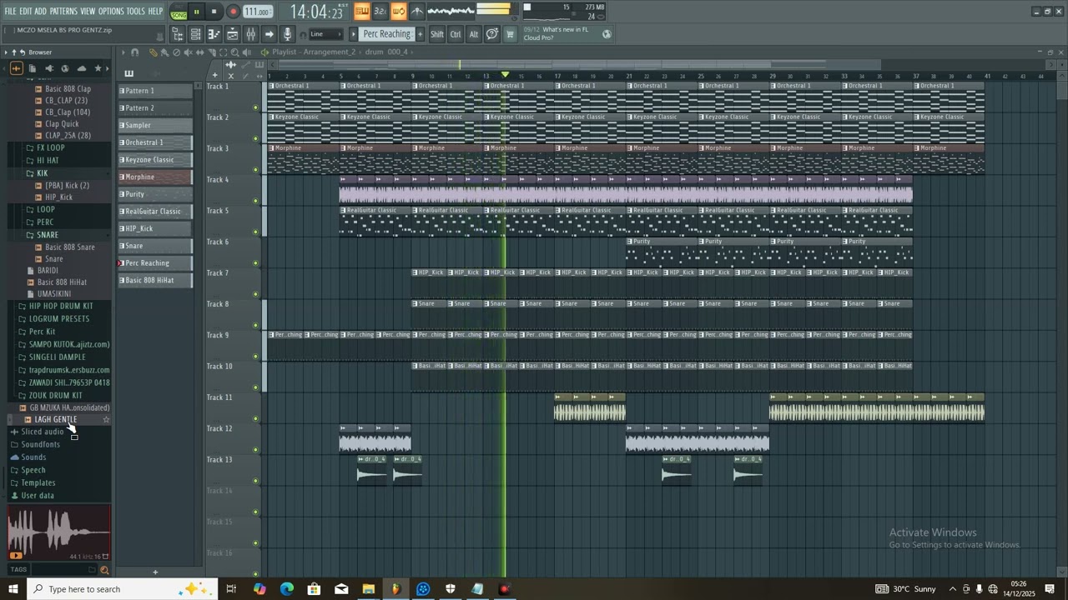Viewport: 1068px width, 600px height.
Task: Open the TOOLS menu
Action: (135, 11)
